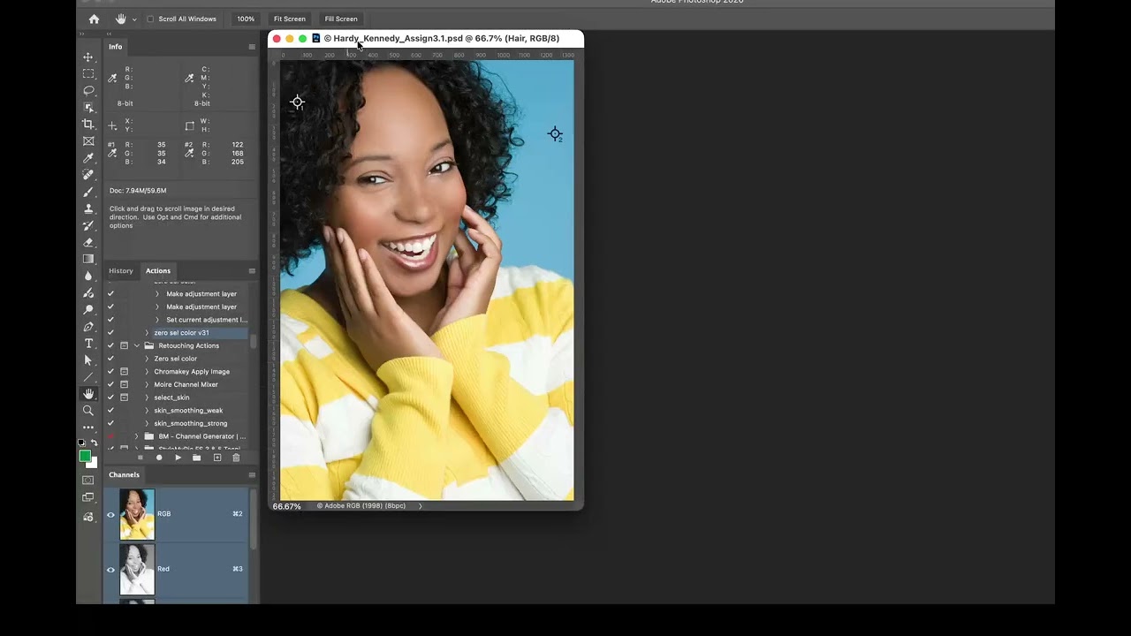Select the Move tool

[88, 57]
